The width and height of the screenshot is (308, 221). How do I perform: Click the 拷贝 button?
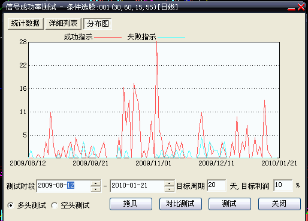point(131,204)
